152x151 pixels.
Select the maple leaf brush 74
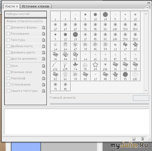point(75,66)
